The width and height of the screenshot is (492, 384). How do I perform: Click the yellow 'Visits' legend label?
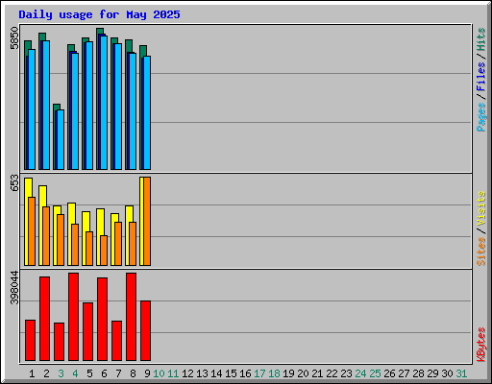coord(481,208)
